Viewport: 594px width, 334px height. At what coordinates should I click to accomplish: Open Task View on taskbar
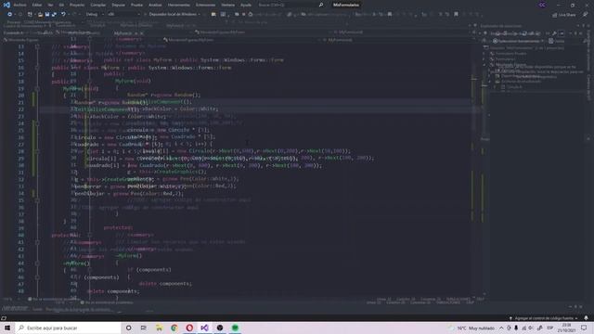coord(144,328)
